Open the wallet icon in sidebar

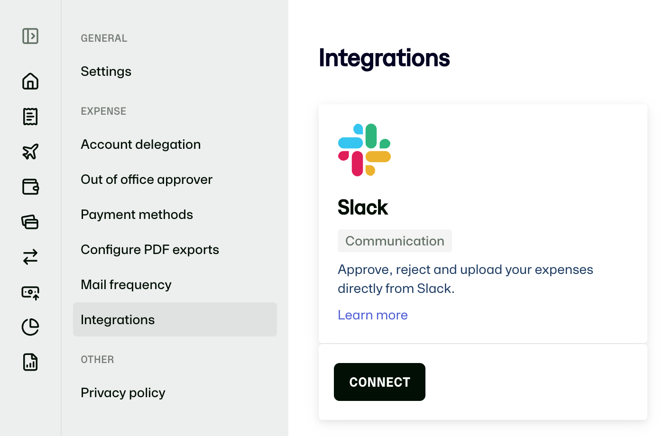pos(30,187)
